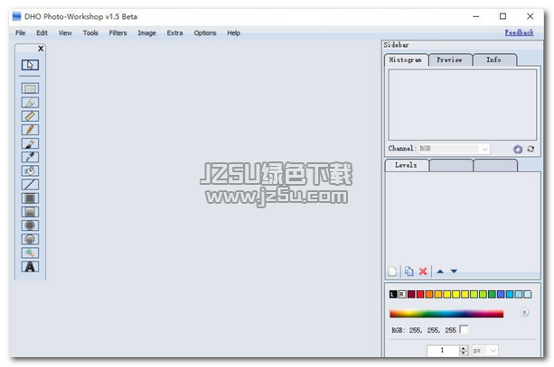Select the text tool A icon
The image size is (554, 367).
(30, 267)
